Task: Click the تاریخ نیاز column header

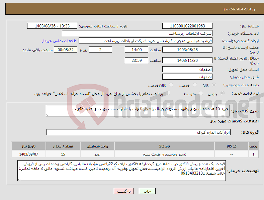Action: [29, 146]
